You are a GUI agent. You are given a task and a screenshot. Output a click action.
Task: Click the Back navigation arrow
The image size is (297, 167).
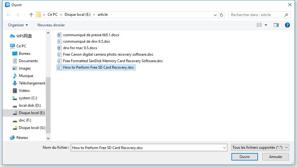pyautogui.click(x=8, y=15)
